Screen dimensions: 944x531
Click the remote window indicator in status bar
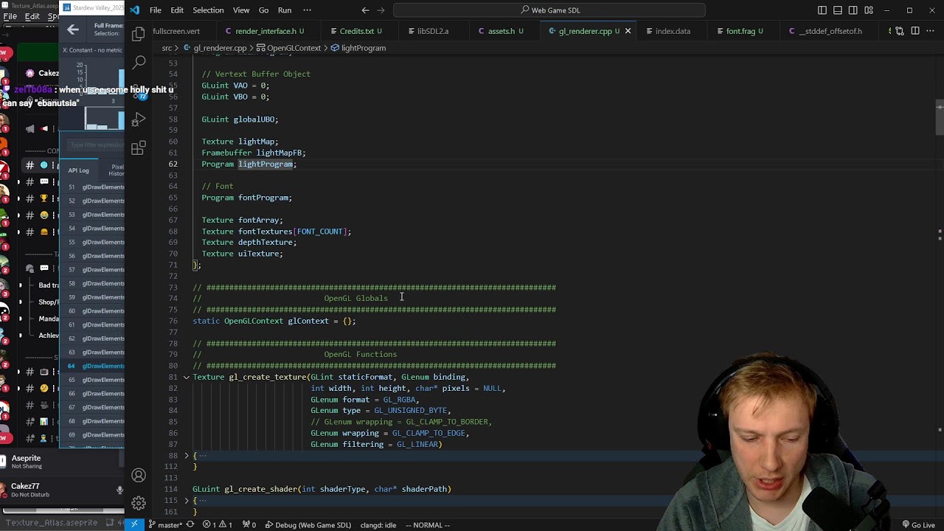(134, 525)
